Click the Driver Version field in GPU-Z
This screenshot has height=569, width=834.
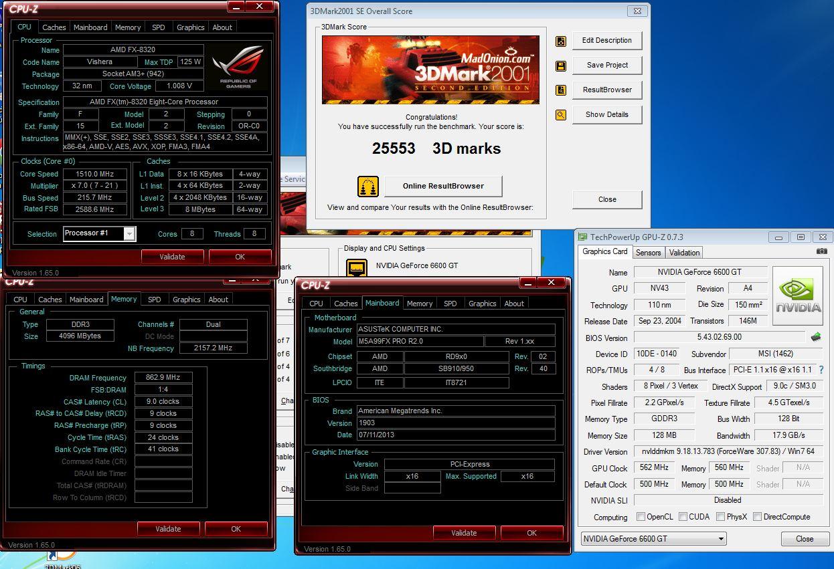(728, 452)
